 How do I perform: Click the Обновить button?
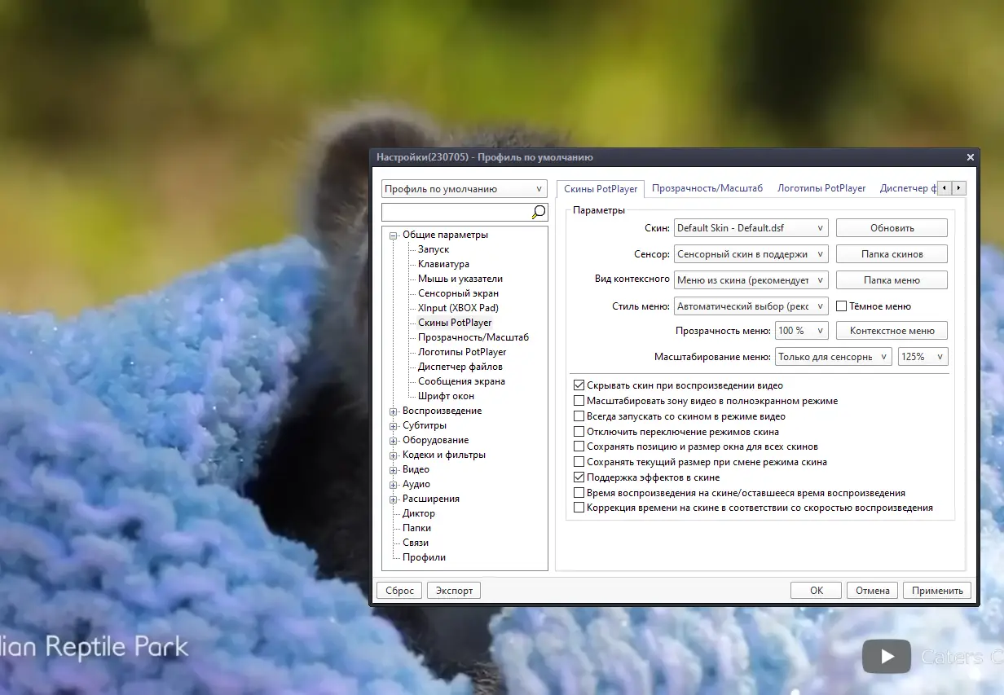(892, 227)
